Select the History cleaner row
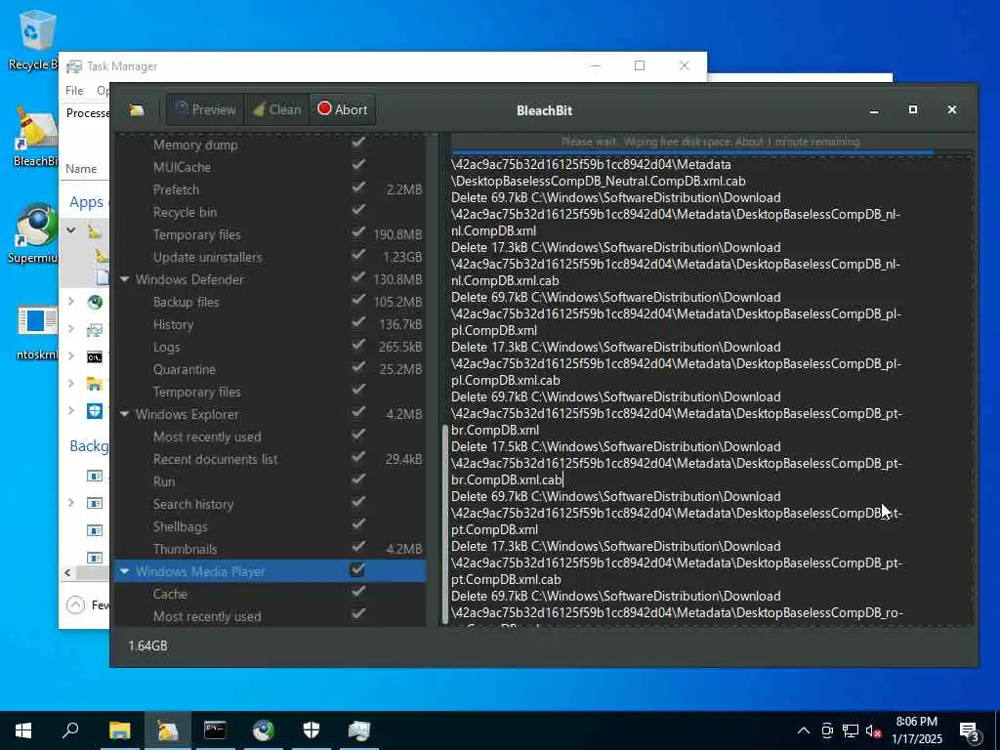This screenshot has height=750, width=1000. pos(271,324)
